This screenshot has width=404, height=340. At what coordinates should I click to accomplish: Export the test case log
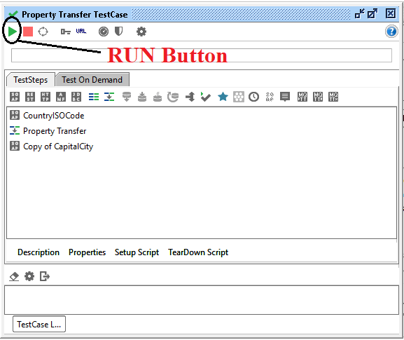click(x=45, y=276)
